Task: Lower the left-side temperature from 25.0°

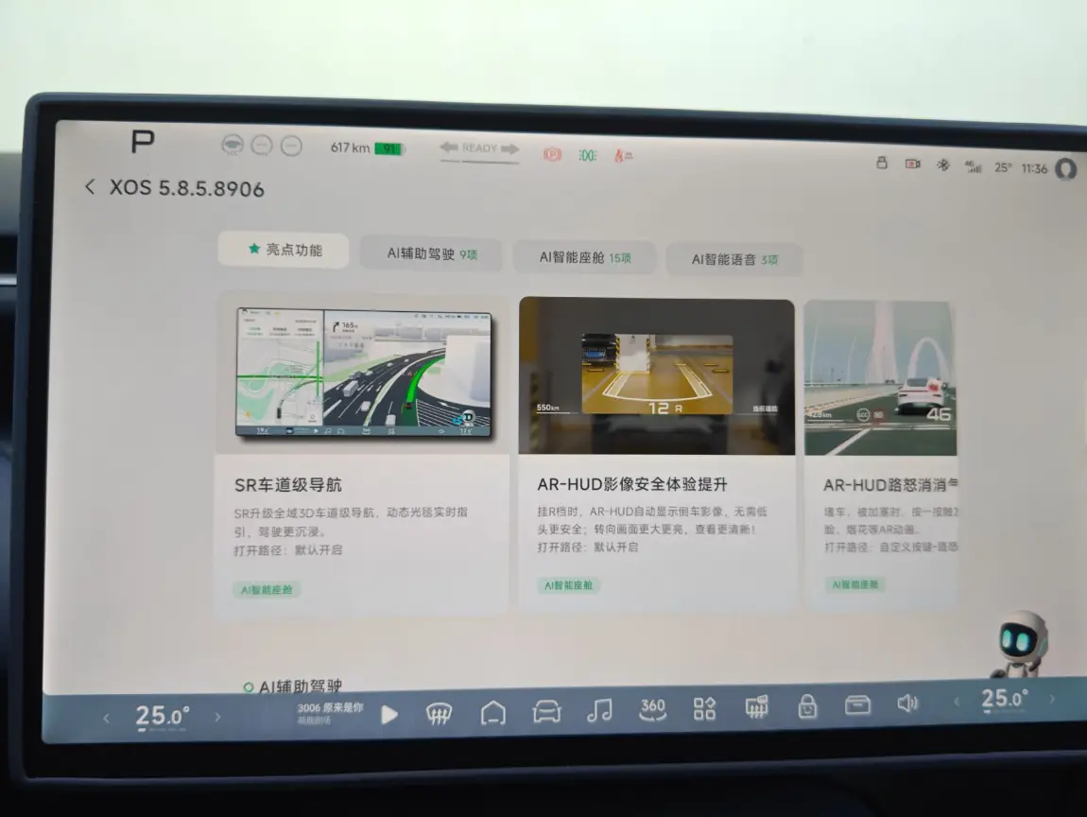Action: [x=106, y=719]
